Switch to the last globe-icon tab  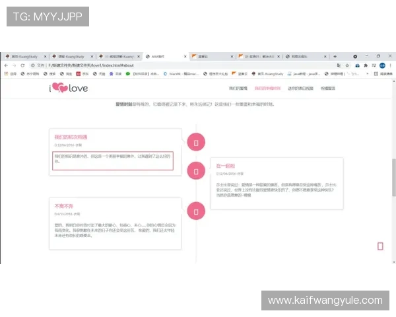(x=305, y=56)
